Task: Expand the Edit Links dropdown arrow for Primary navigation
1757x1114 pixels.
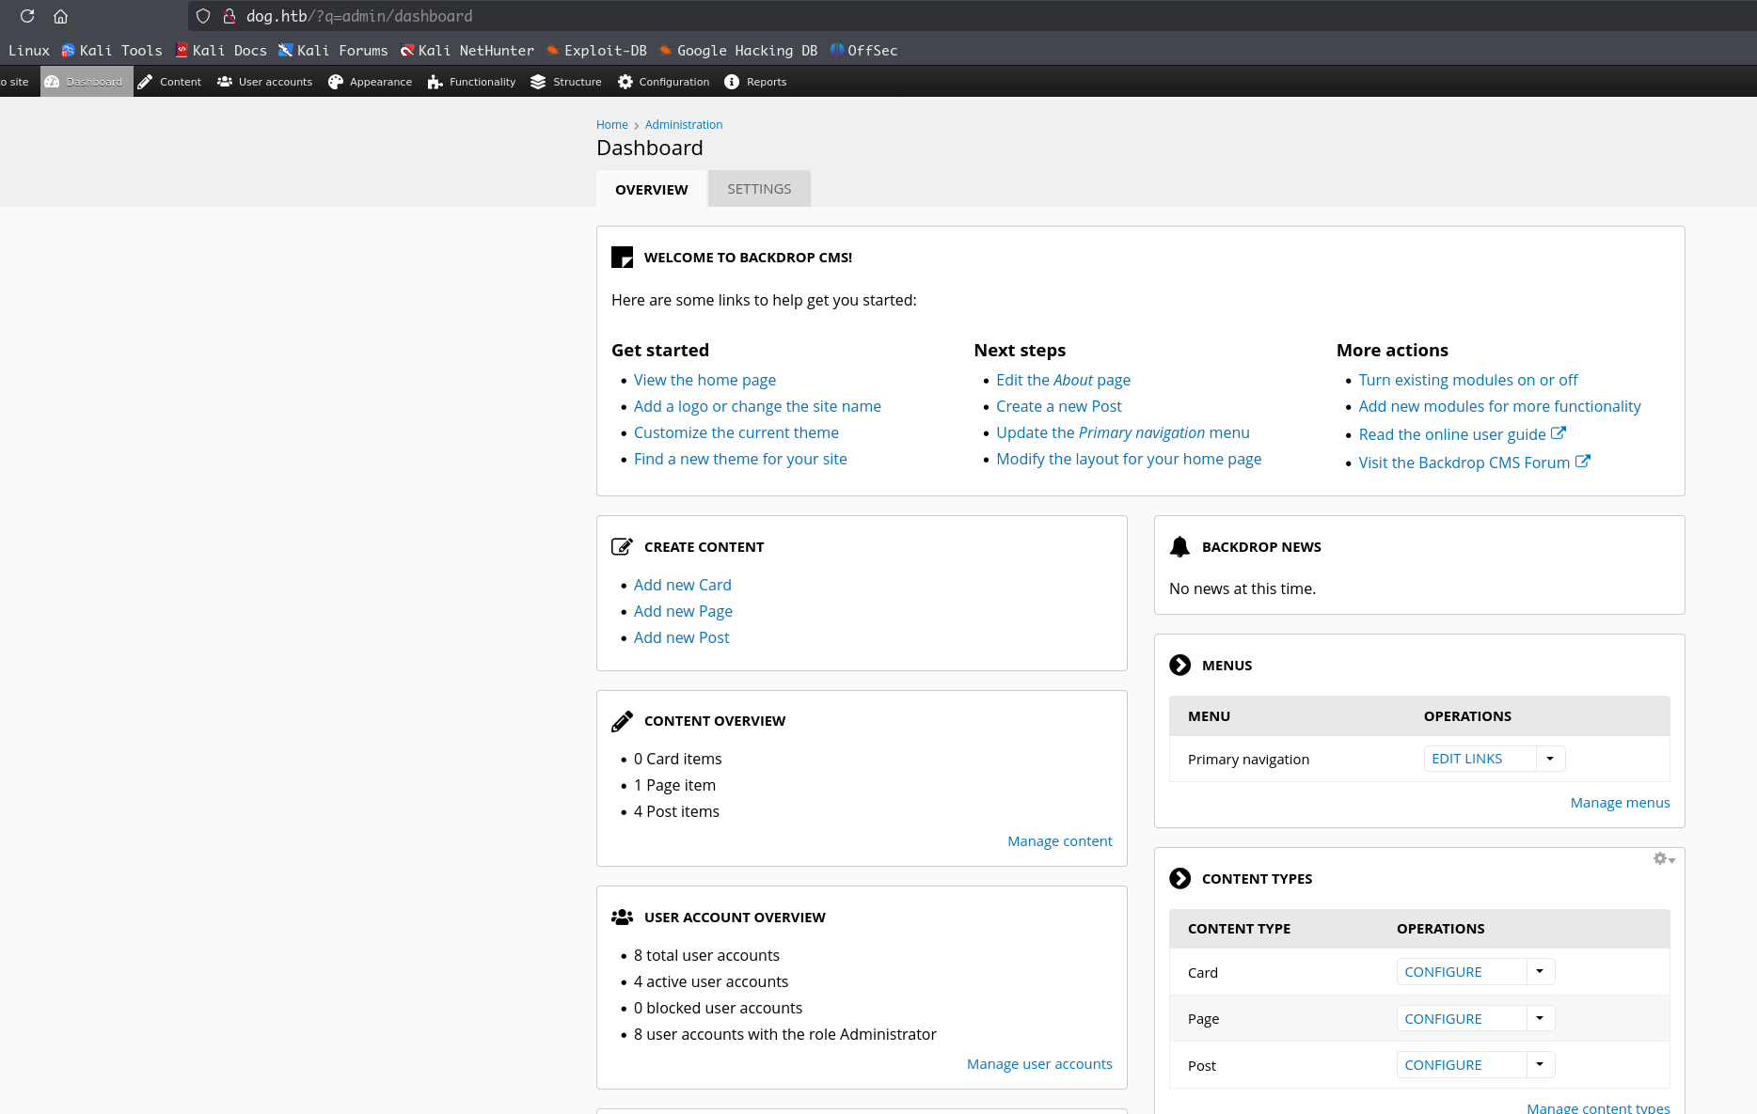Action: pyautogui.click(x=1550, y=759)
